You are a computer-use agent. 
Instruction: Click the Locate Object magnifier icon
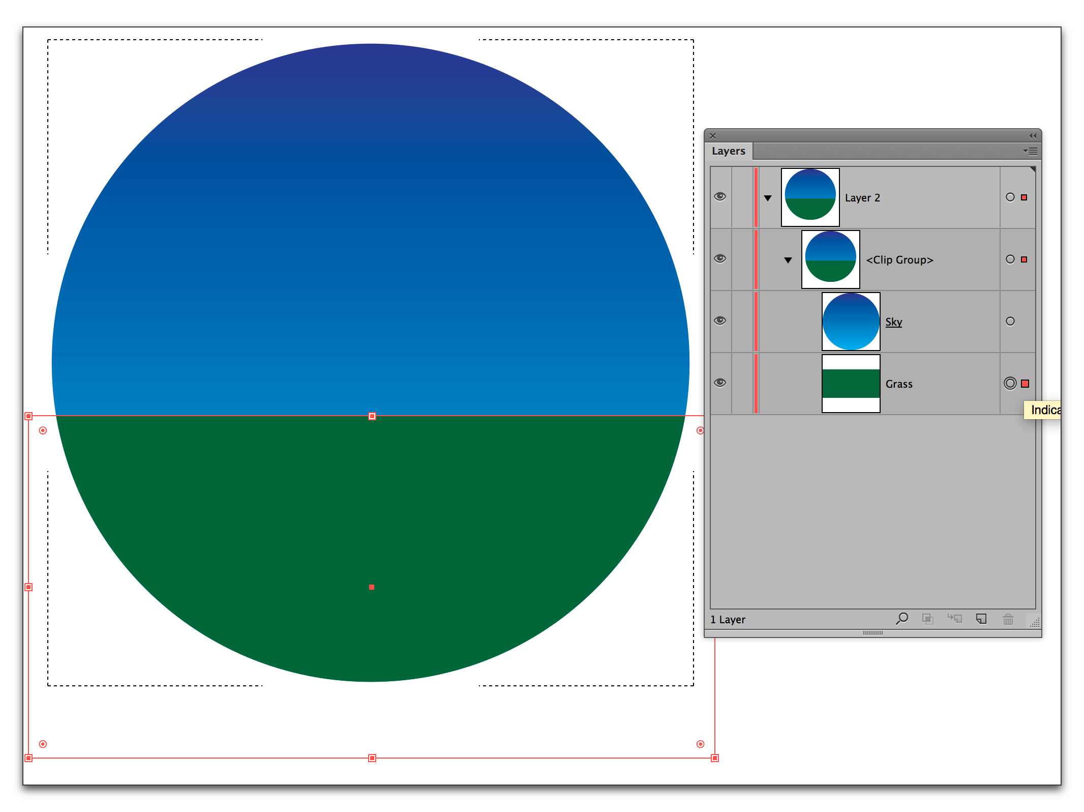[902, 619]
